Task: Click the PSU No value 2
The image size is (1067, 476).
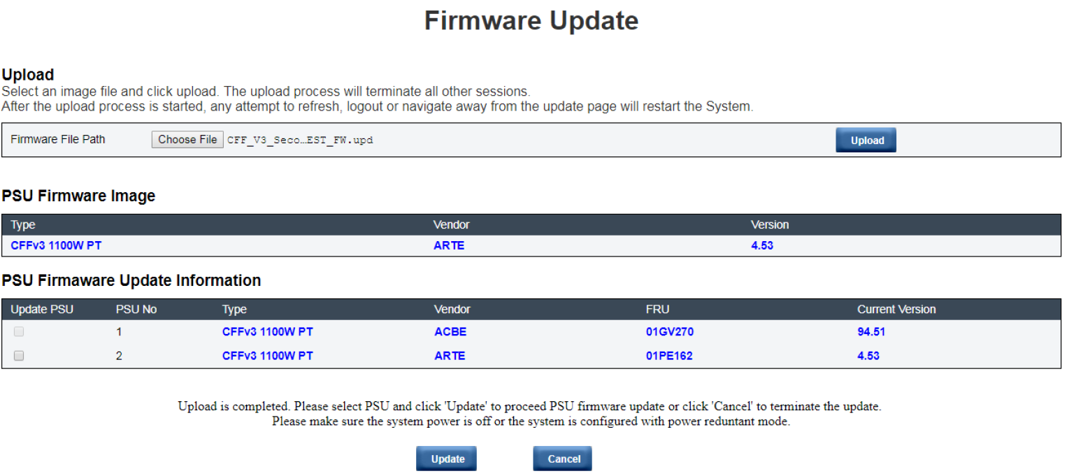Action: click(x=119, y=356)
